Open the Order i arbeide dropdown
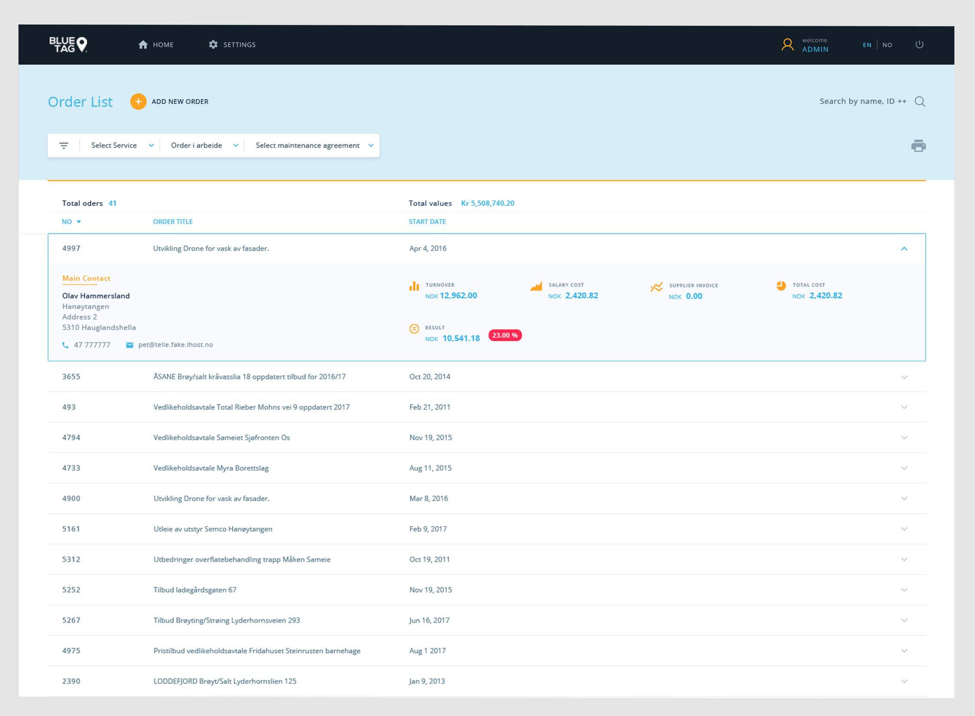 (x=204, y=146)
